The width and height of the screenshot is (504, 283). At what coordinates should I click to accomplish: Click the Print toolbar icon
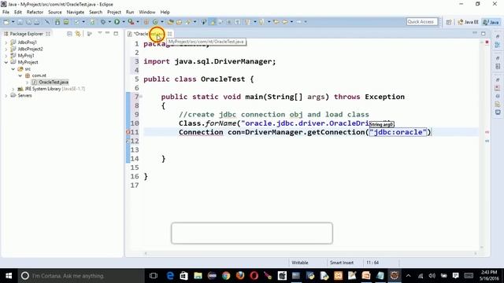point(37,22)
